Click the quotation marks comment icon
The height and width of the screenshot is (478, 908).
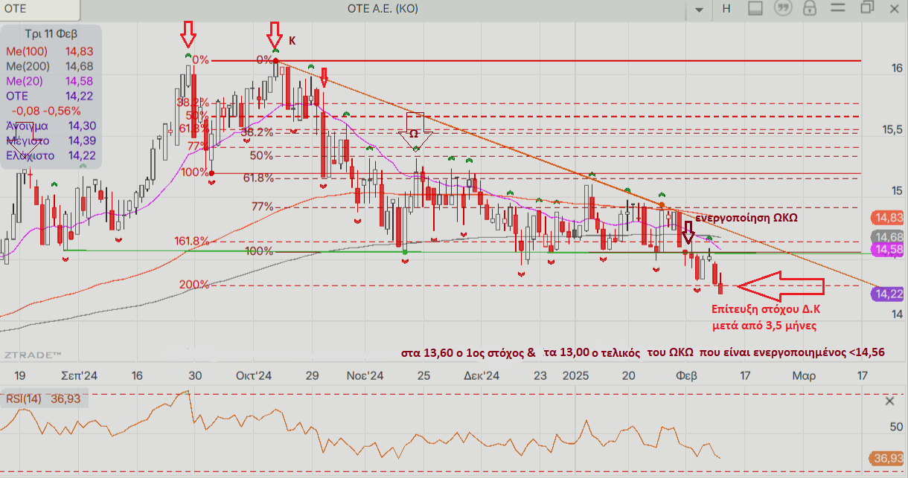[x=782, y=9]
